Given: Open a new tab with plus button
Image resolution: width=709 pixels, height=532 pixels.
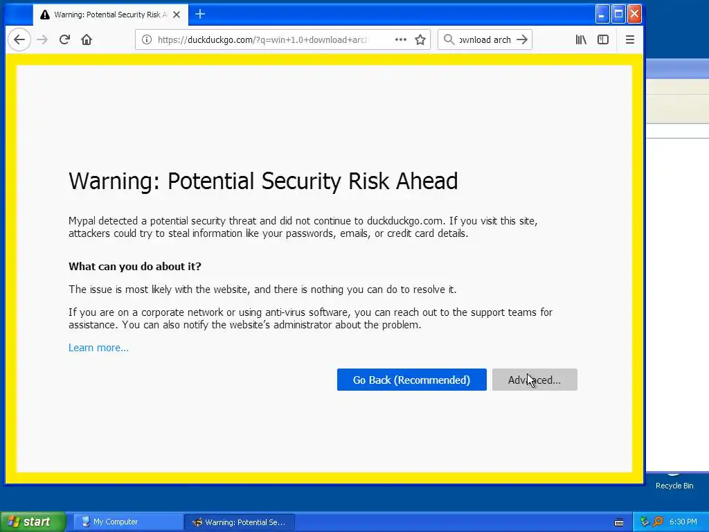Looking at the screenshot, I should click(200, 15).
